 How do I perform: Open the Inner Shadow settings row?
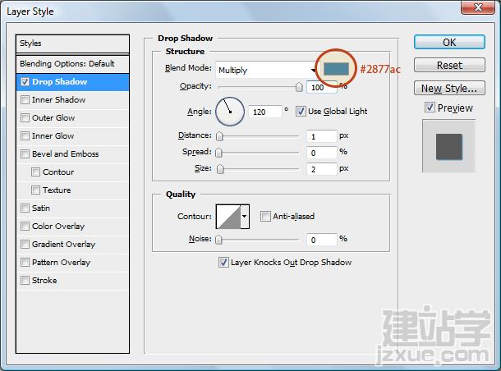point(72,100)
